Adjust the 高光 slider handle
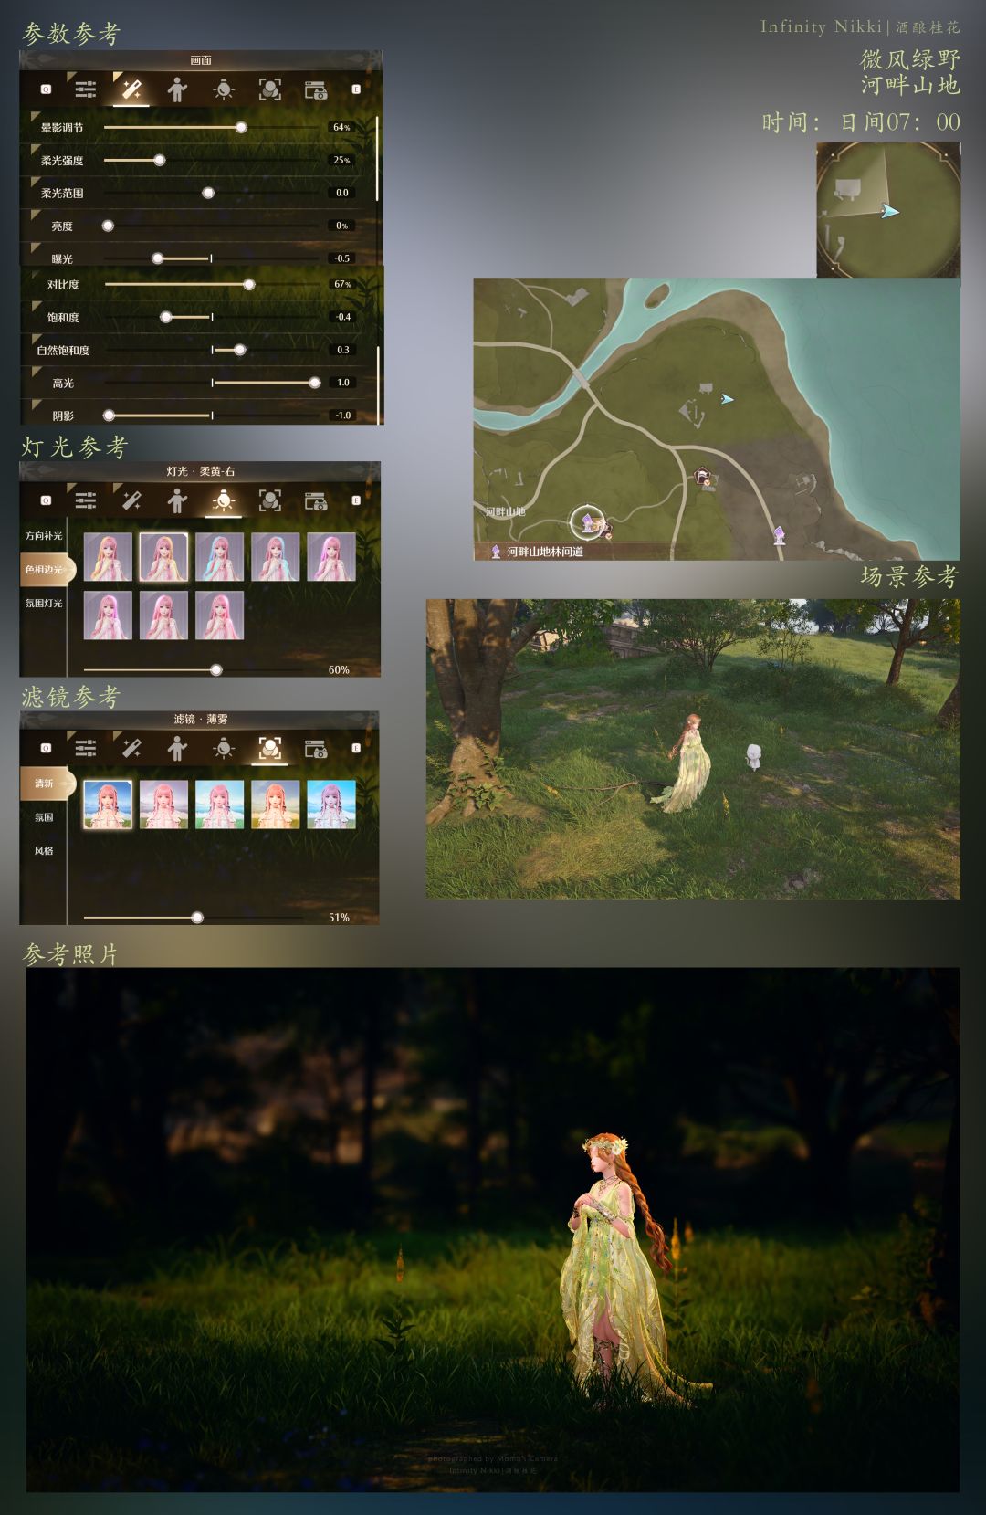This screenshot has width=986, height=1515. [315, 383]
